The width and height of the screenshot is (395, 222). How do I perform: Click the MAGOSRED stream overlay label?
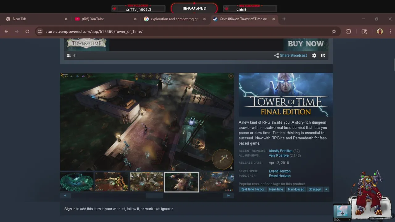point(194,8)
